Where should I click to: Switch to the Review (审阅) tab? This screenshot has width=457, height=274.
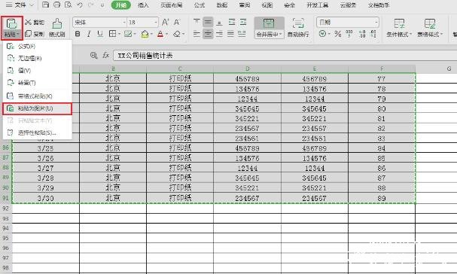245,5
